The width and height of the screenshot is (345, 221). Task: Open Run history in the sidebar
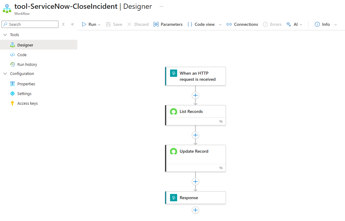pos(27,64)
